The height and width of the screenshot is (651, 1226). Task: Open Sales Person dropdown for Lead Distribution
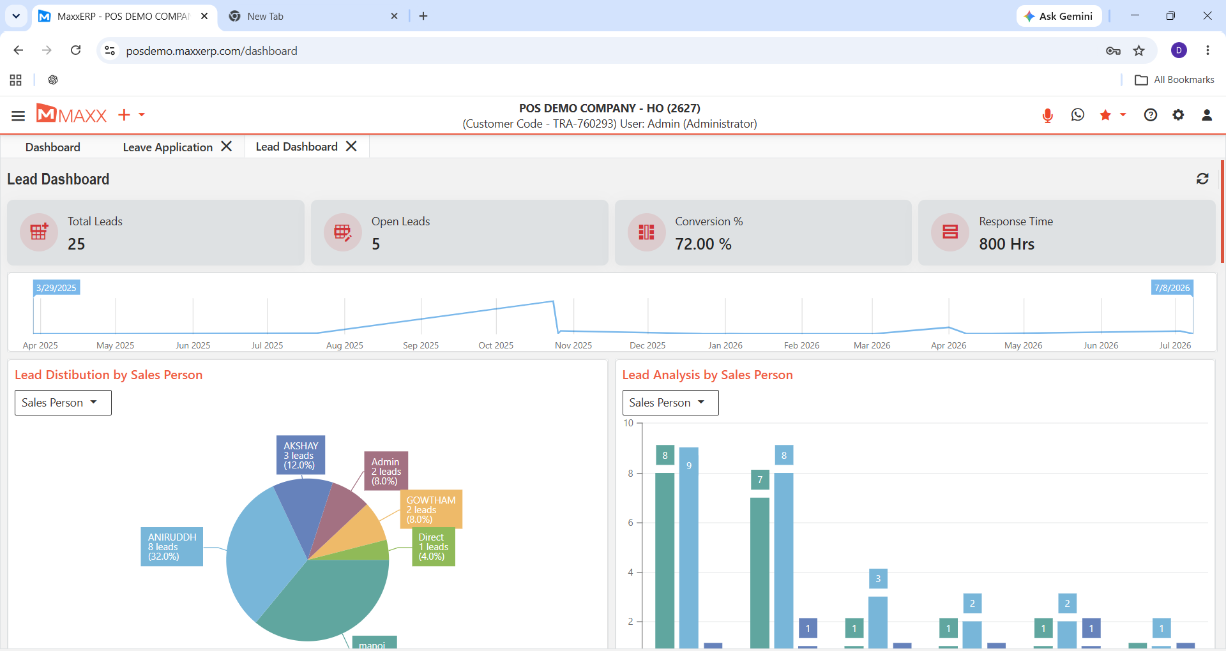[63, 403]
